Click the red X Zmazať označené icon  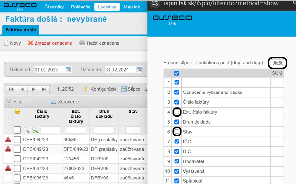tap(31, 43)
